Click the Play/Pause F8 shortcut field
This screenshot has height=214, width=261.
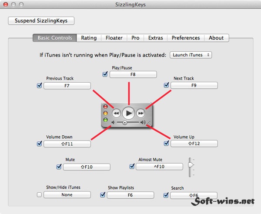(133, 74)
